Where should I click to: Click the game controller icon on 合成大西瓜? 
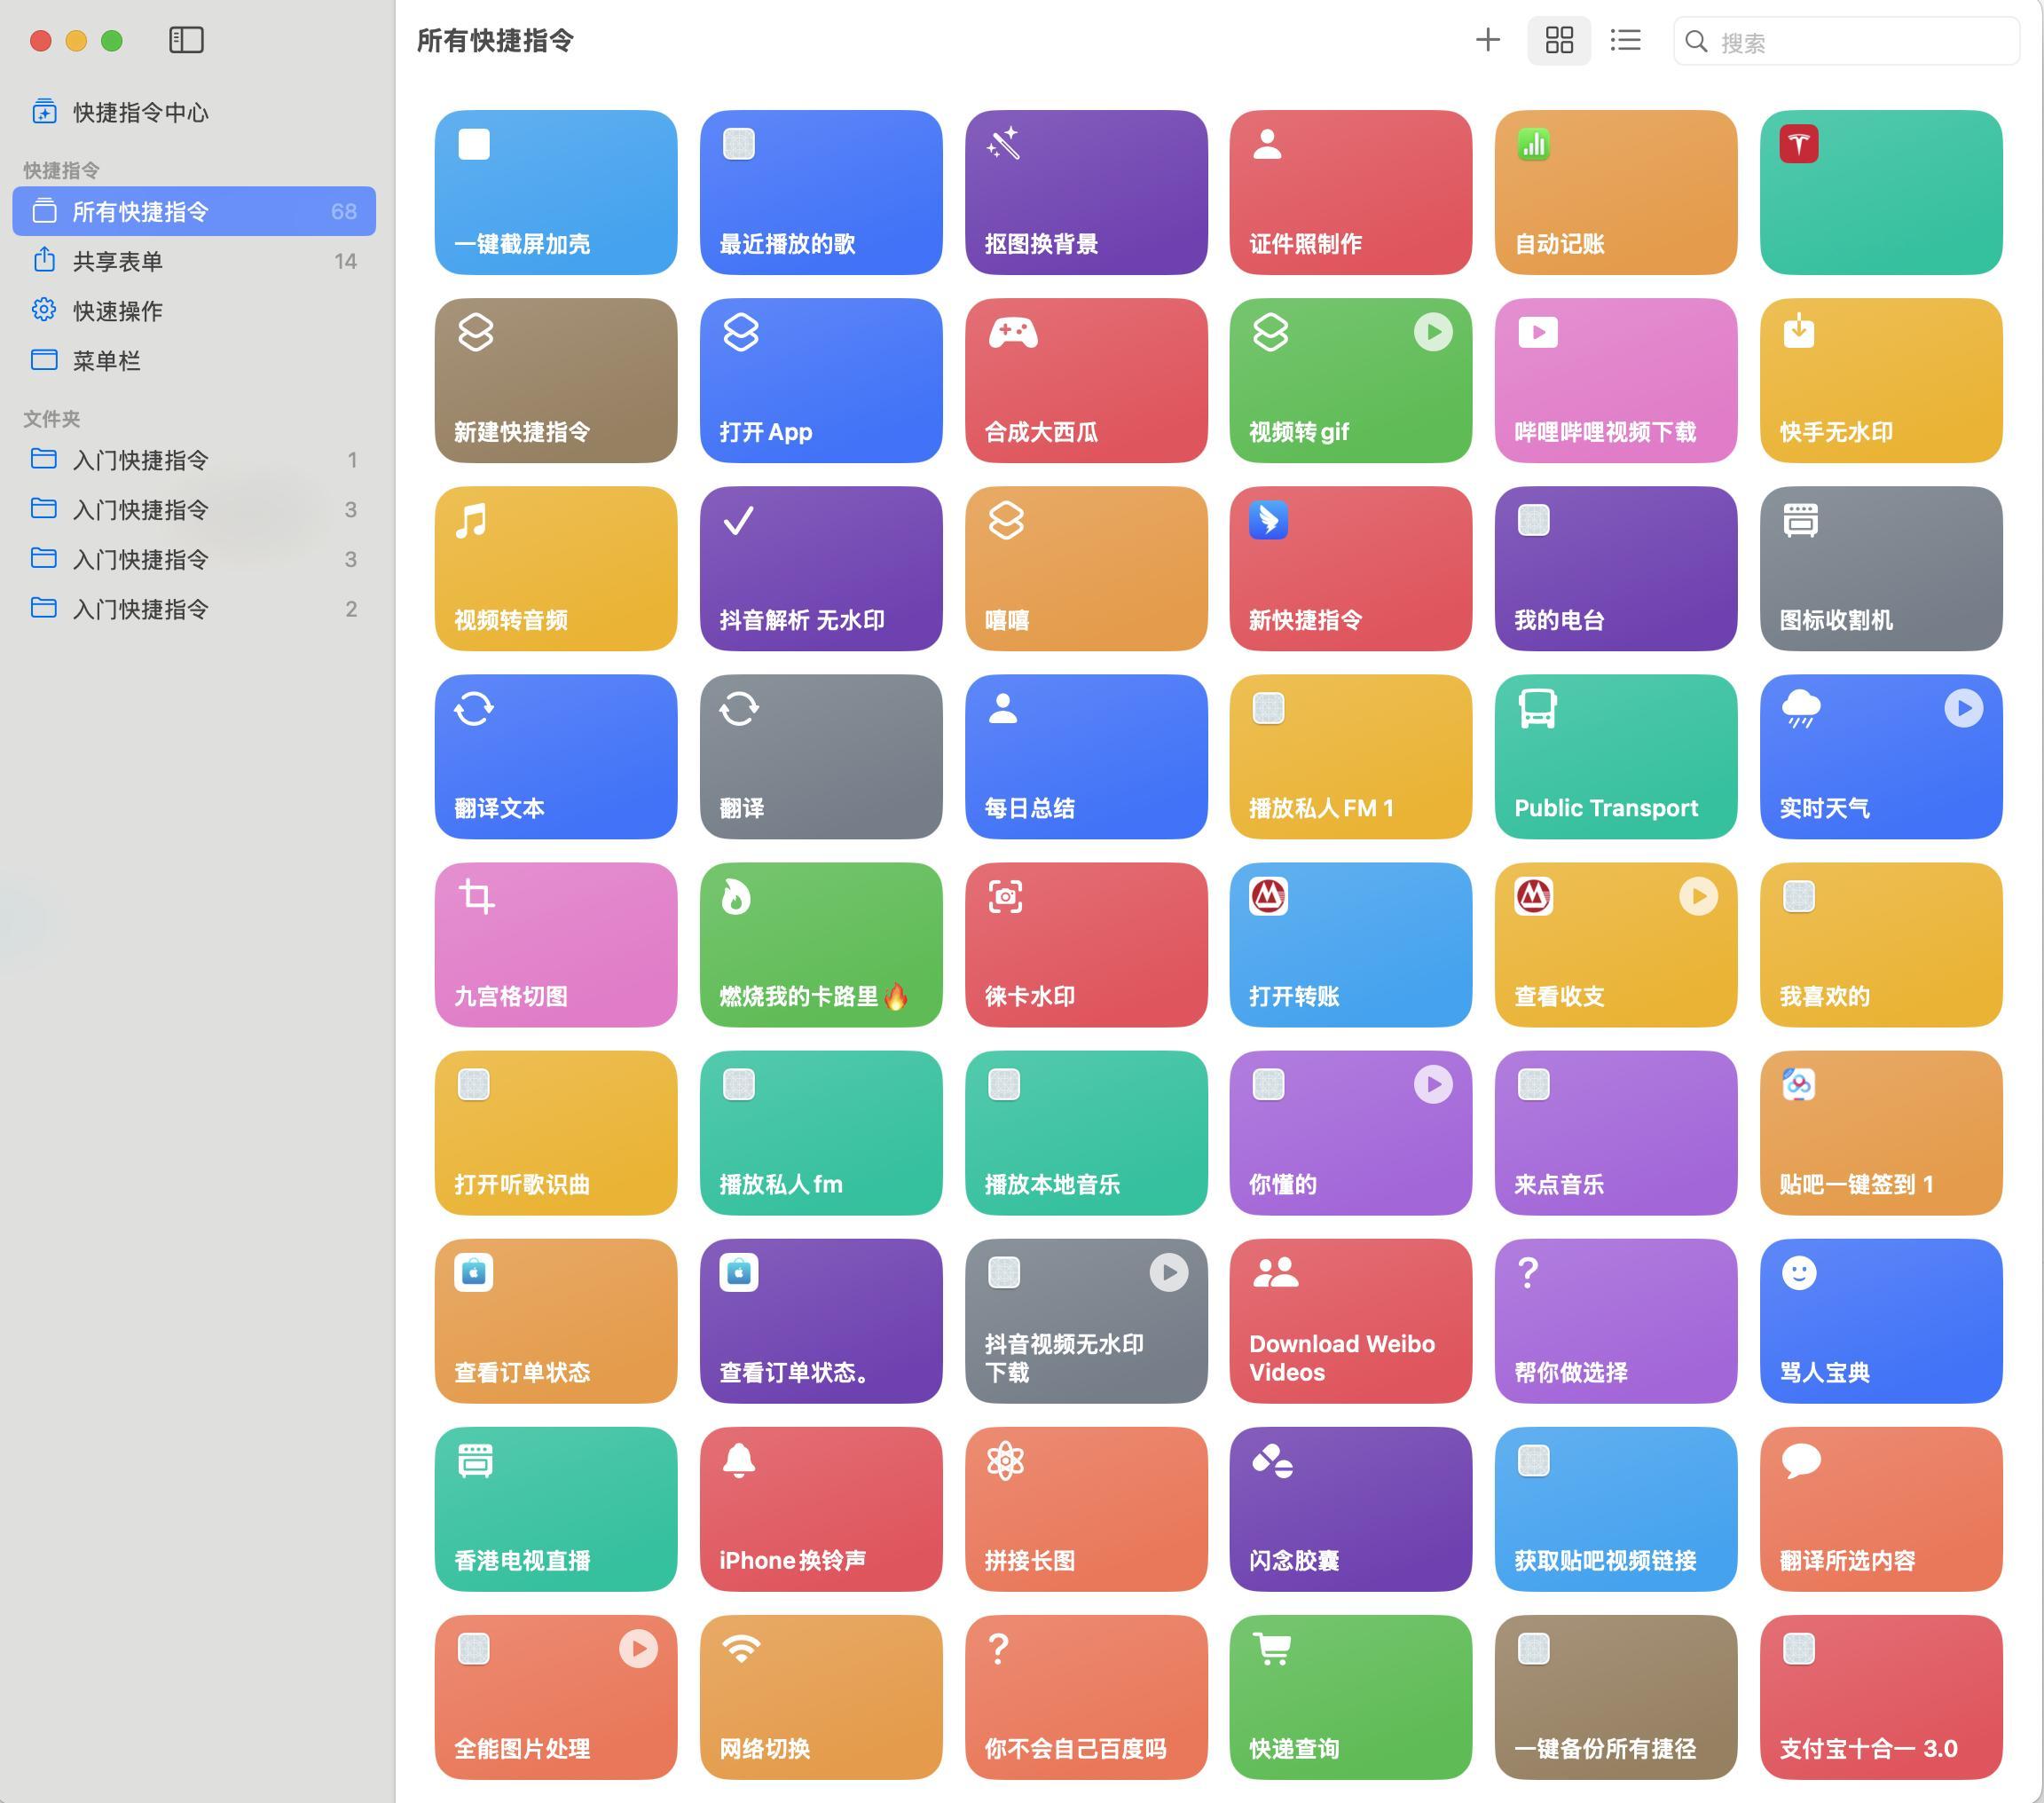coord(1013,332)
